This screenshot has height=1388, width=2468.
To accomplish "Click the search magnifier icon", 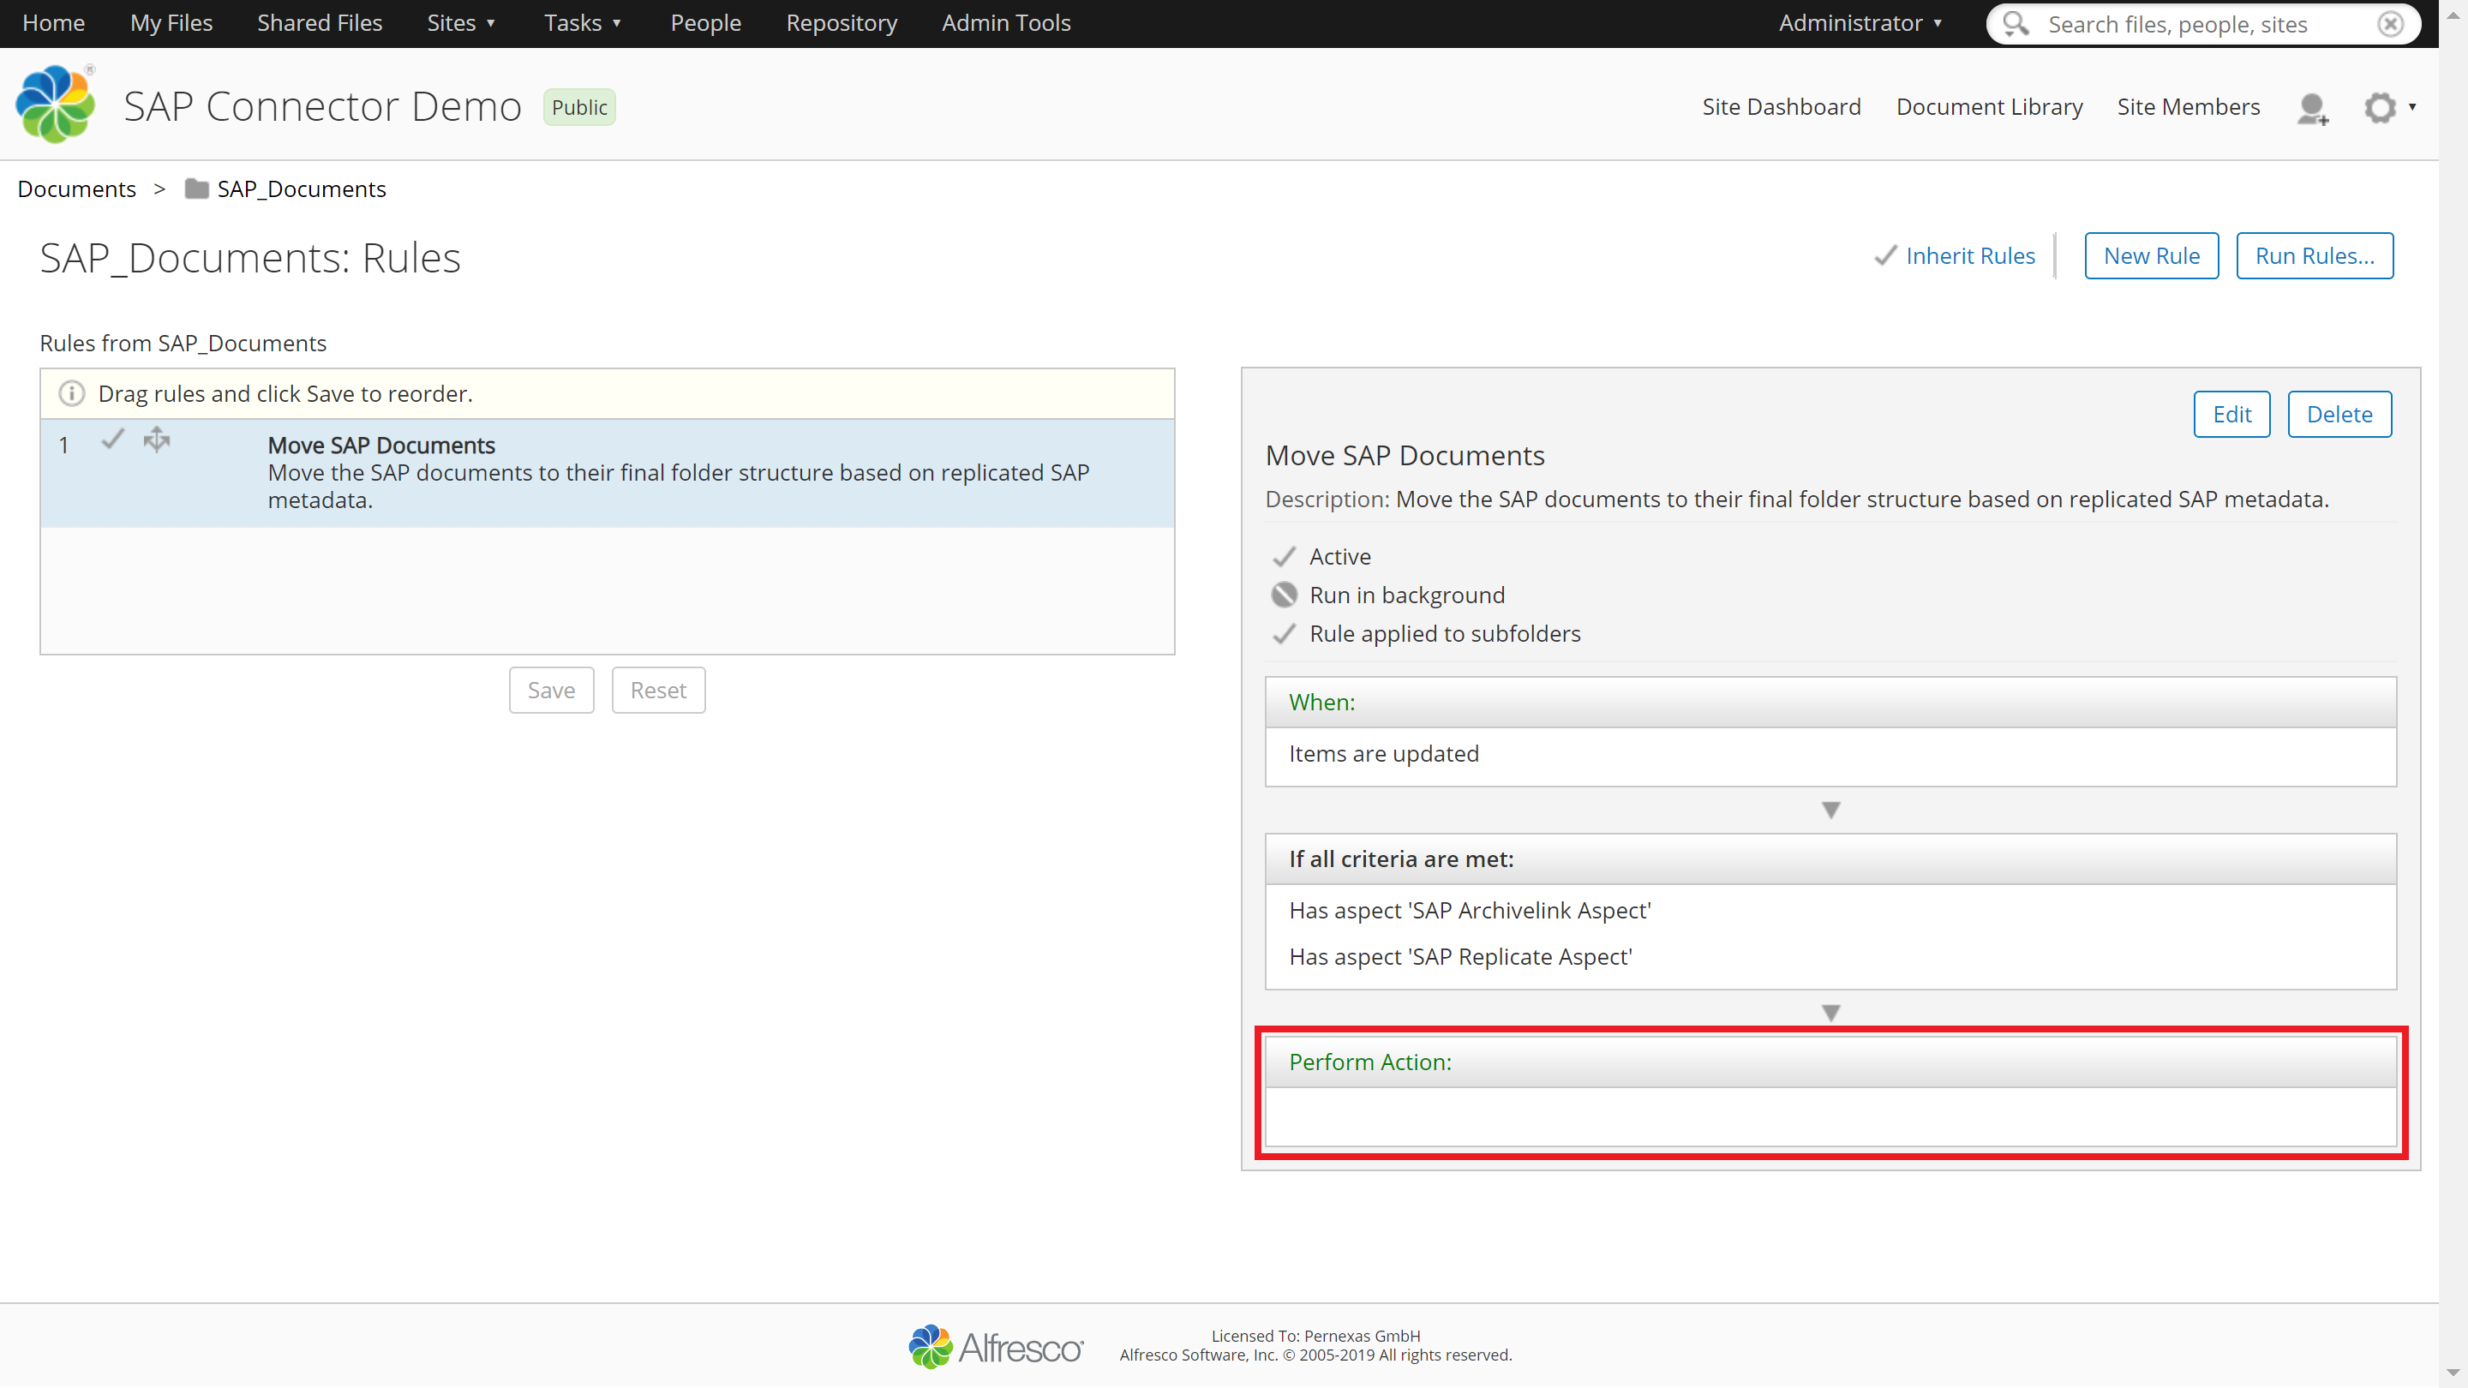I will click(x=2016, y=24).
